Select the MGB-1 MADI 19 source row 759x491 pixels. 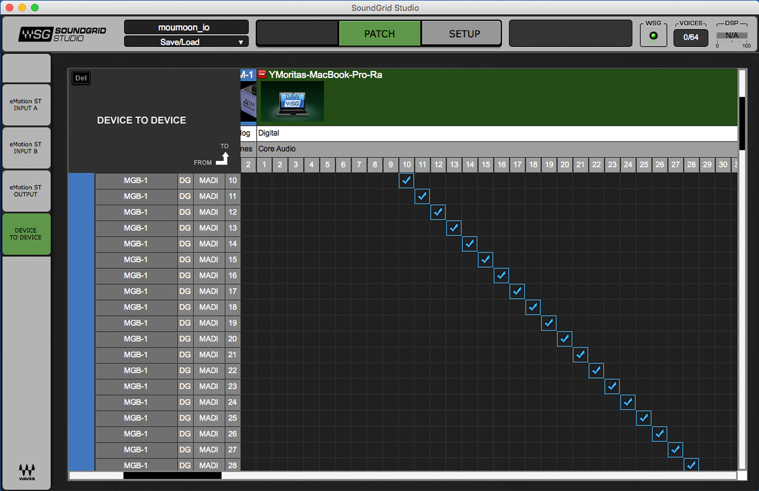(x=168, y=323)
